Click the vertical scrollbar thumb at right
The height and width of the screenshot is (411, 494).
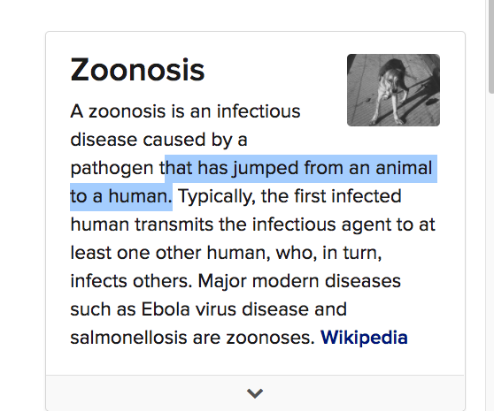click(490, 47)
